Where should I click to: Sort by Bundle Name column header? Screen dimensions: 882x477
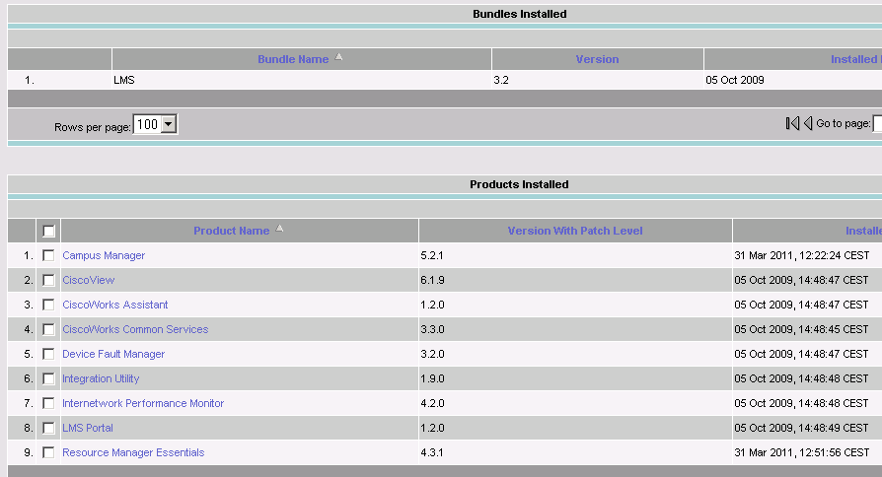293,59
